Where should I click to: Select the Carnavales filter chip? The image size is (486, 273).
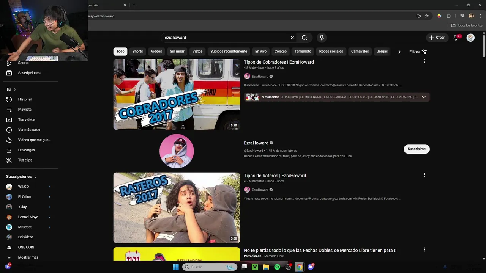tap(360, 52)
